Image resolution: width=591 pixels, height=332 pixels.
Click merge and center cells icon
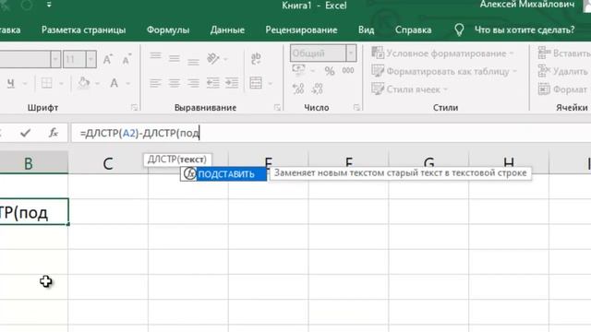click(256, 83)
